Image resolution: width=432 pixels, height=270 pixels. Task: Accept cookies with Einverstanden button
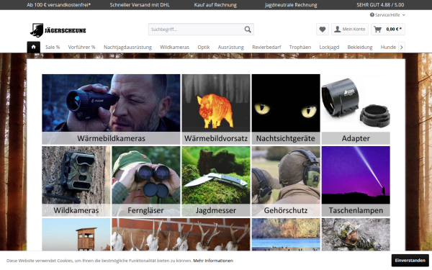[x=410, y=261]
